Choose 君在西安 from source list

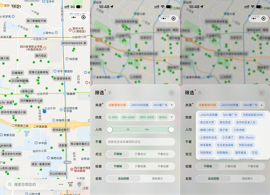click(x=225, y=122)
